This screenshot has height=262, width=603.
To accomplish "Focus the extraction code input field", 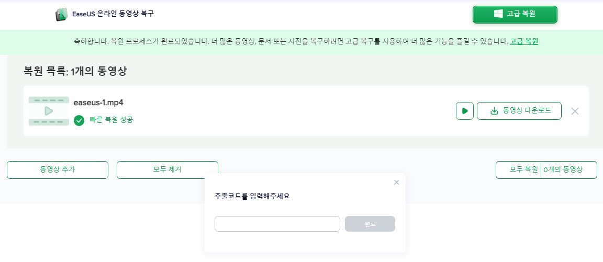I will click(x=277, y=224).
